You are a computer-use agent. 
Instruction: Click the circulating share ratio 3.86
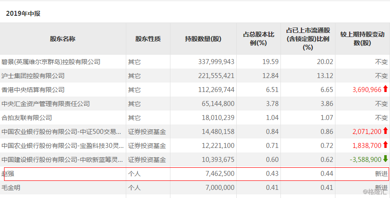[326, 103]
